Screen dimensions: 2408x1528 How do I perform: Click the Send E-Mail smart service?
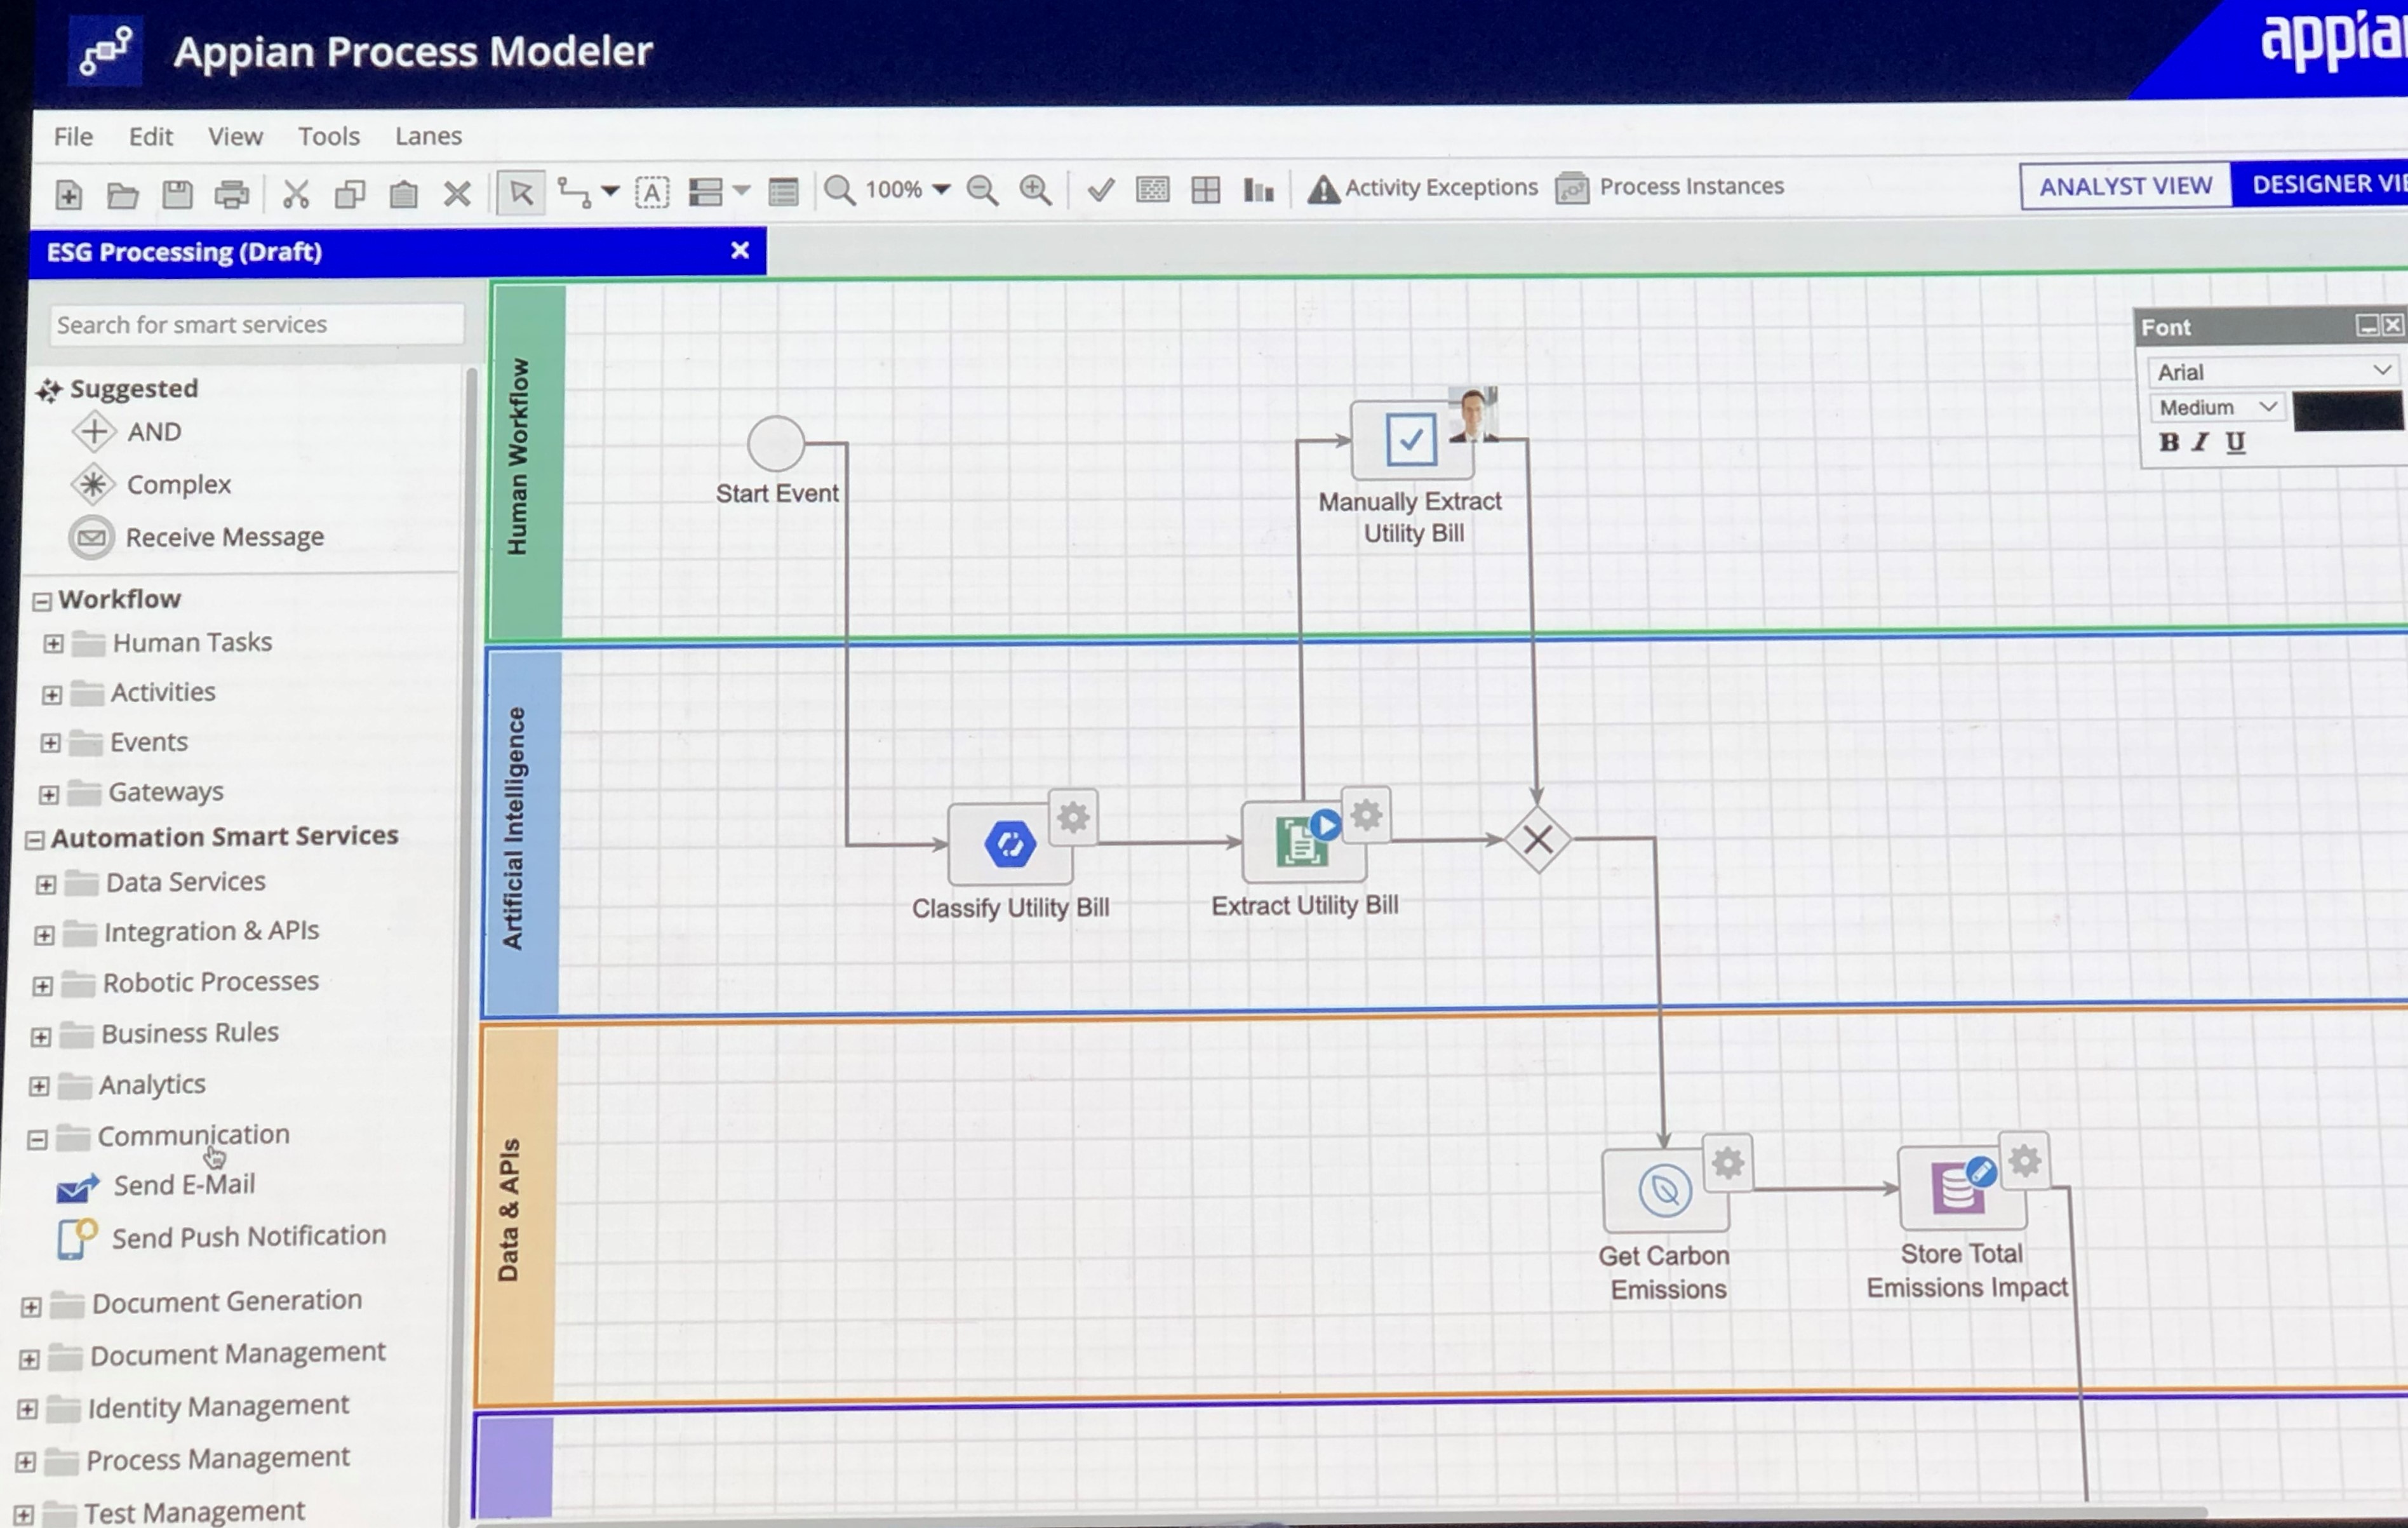[x=184, y=1185]
